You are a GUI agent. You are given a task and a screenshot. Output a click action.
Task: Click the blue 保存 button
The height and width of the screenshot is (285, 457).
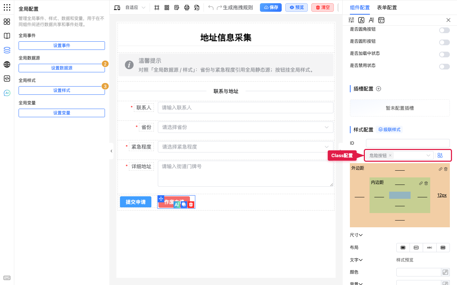coord(271,7)
